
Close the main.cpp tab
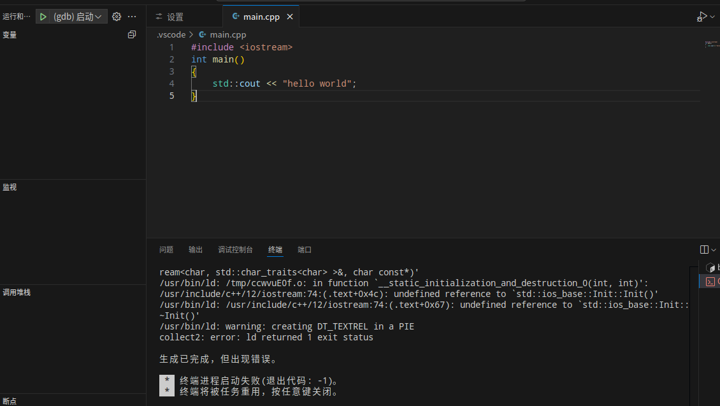click(x=290, y=17)
